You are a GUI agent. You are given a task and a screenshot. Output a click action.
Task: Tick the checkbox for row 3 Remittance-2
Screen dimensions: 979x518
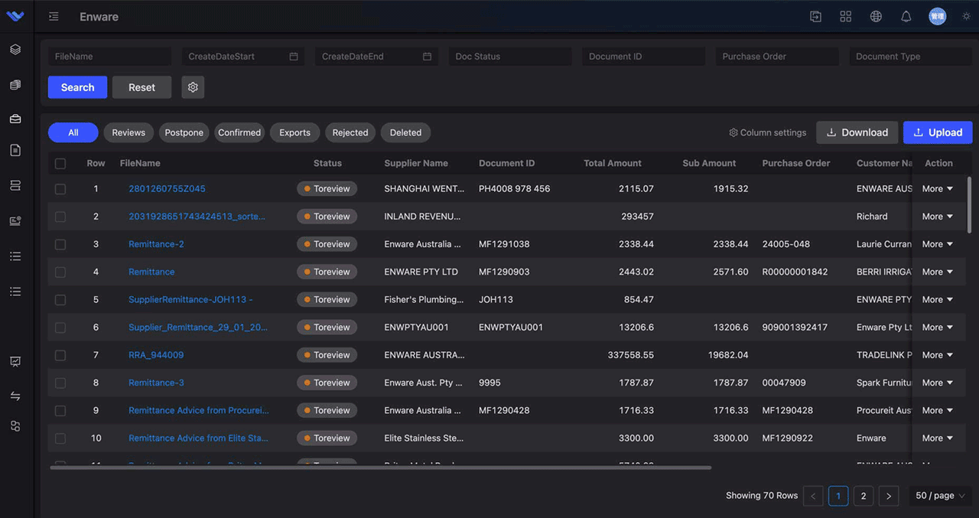coord(60,243)
